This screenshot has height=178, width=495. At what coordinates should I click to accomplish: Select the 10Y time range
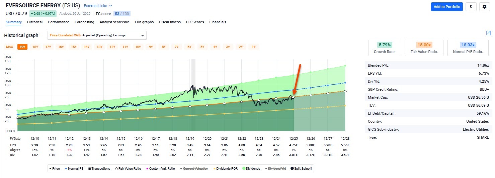tap(138, 47)
